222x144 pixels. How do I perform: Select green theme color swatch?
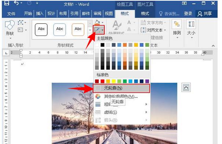147,45
